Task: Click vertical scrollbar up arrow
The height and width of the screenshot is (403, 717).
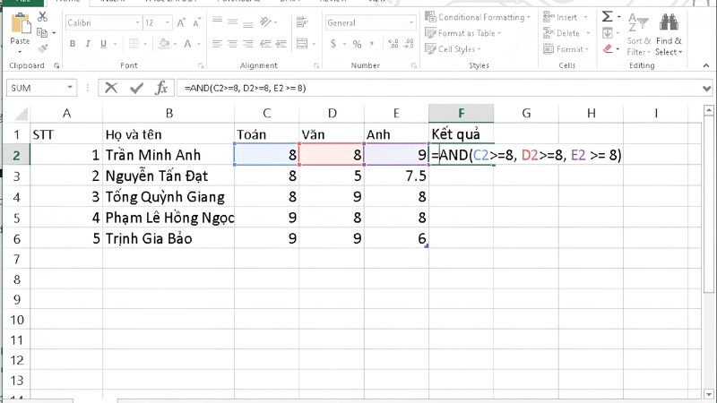Action: pyautogui.click(x=708, y=110)
